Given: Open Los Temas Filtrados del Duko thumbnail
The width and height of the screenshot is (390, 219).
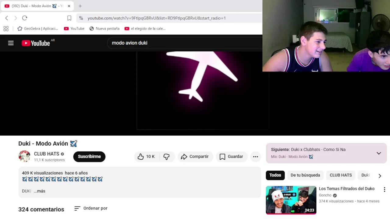Looking at the screenshot, I should 291,200.
